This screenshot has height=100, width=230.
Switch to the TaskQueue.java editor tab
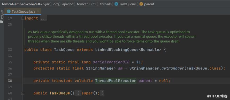[x=23, y=12]
